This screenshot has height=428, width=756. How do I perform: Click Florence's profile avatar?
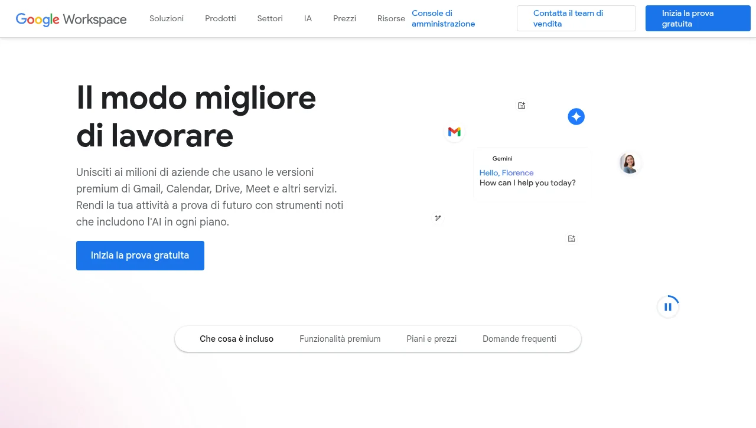tap(630, 163)
